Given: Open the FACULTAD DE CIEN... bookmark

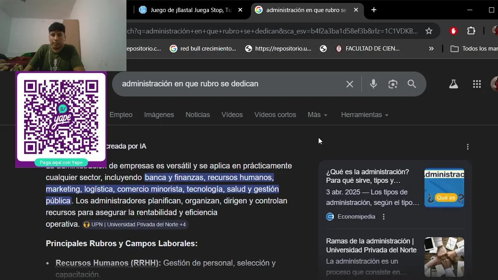Looking at the screenshot, I should click(368, 49).
